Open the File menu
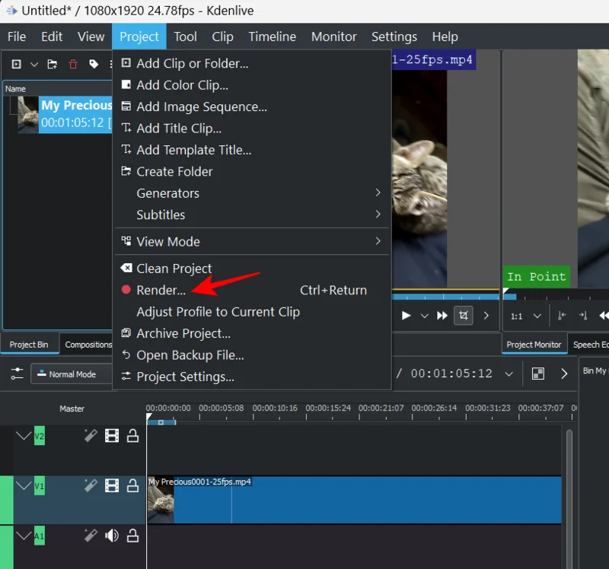The image size is (609, 569). [x=17, y=37]
